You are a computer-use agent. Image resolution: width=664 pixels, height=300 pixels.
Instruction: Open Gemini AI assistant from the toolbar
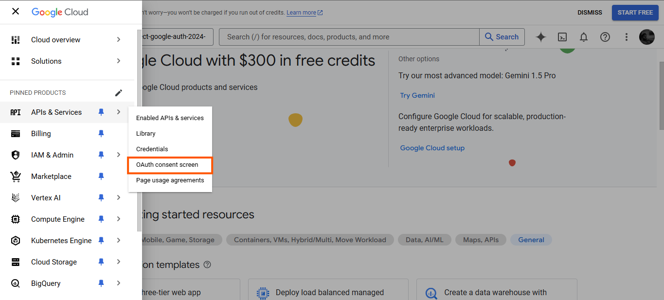coord(540,36)
